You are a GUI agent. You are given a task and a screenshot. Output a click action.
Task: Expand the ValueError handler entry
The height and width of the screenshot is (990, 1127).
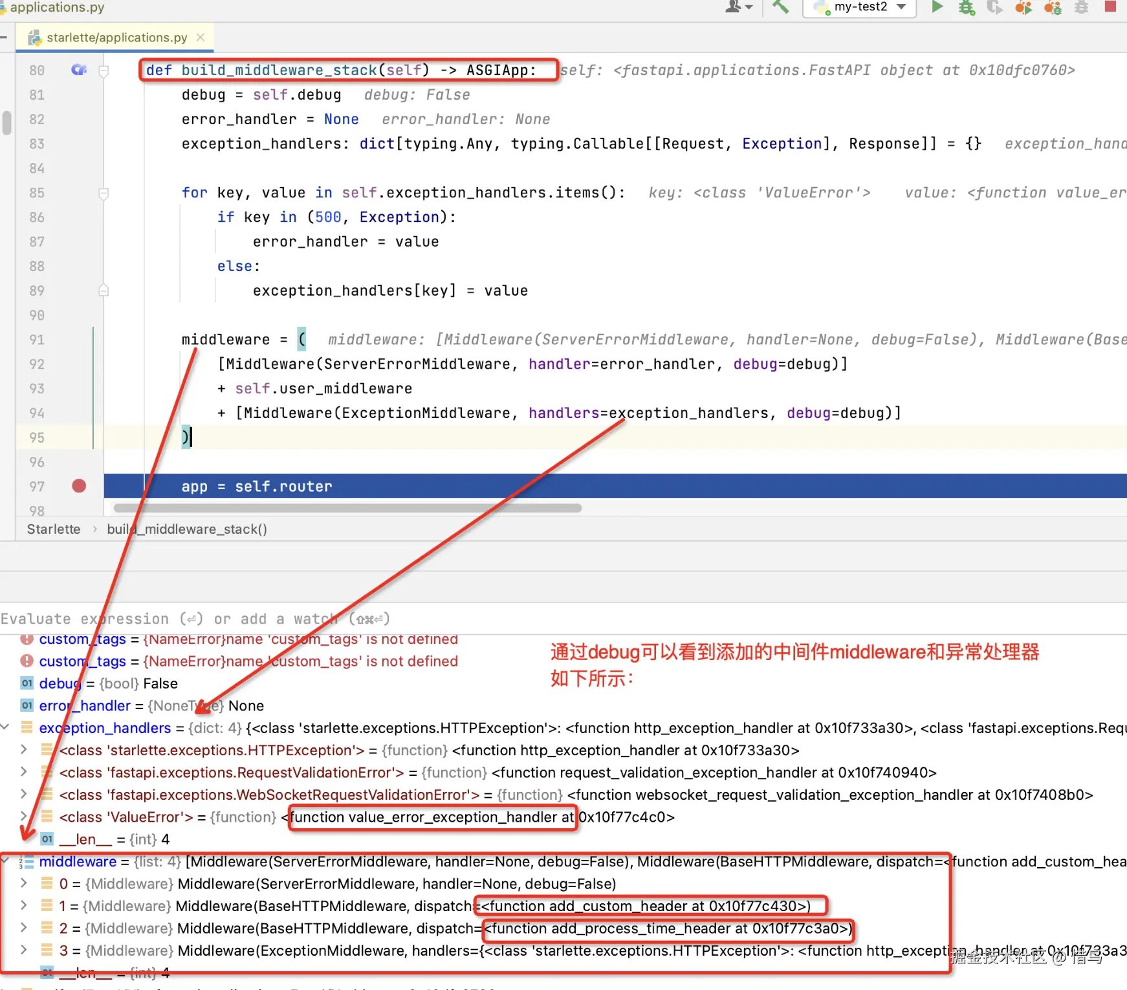pos(24,817)
